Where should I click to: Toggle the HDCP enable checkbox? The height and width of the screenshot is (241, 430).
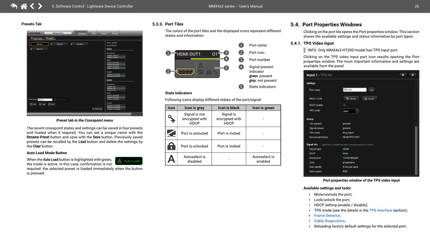[344, 105]
